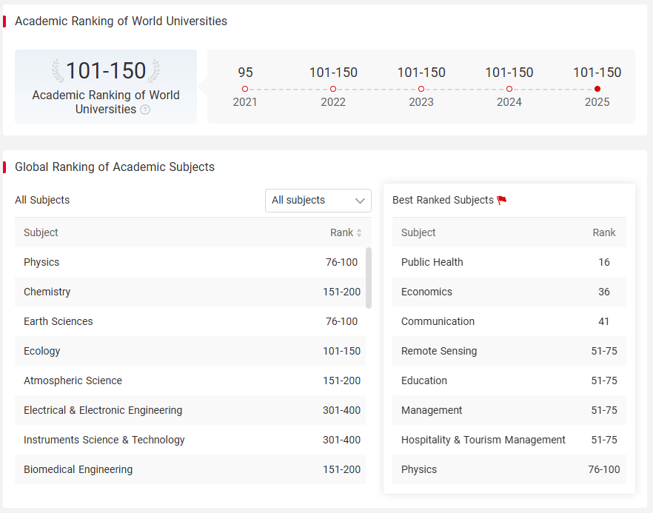The height and width of the screenshot is (513, 653).
Task: Click the Rank column header in All Subjects
Action: pyautogui.click(x=341, y=232)
